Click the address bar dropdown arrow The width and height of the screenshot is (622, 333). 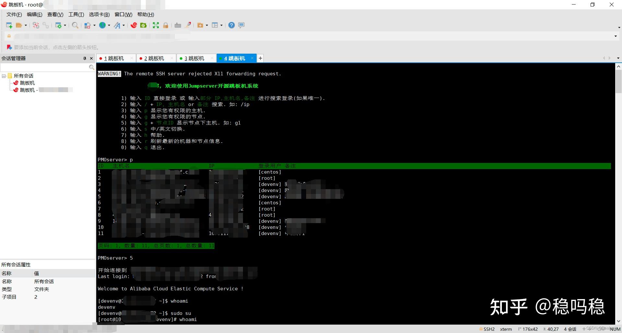tap(616, 36)
